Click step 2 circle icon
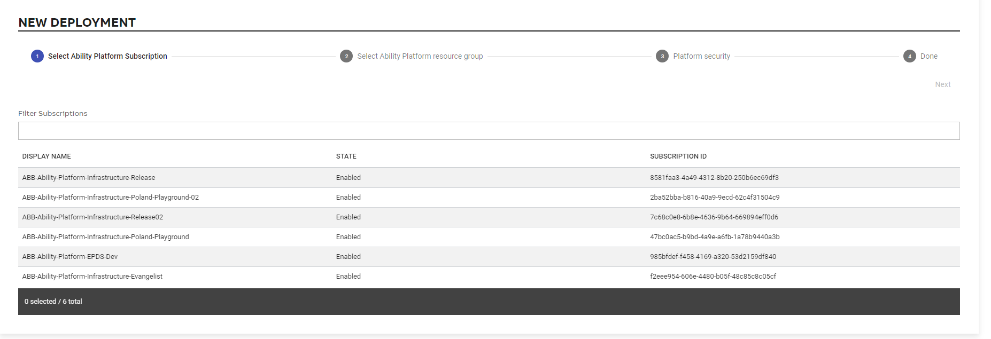 coord(346,56)
